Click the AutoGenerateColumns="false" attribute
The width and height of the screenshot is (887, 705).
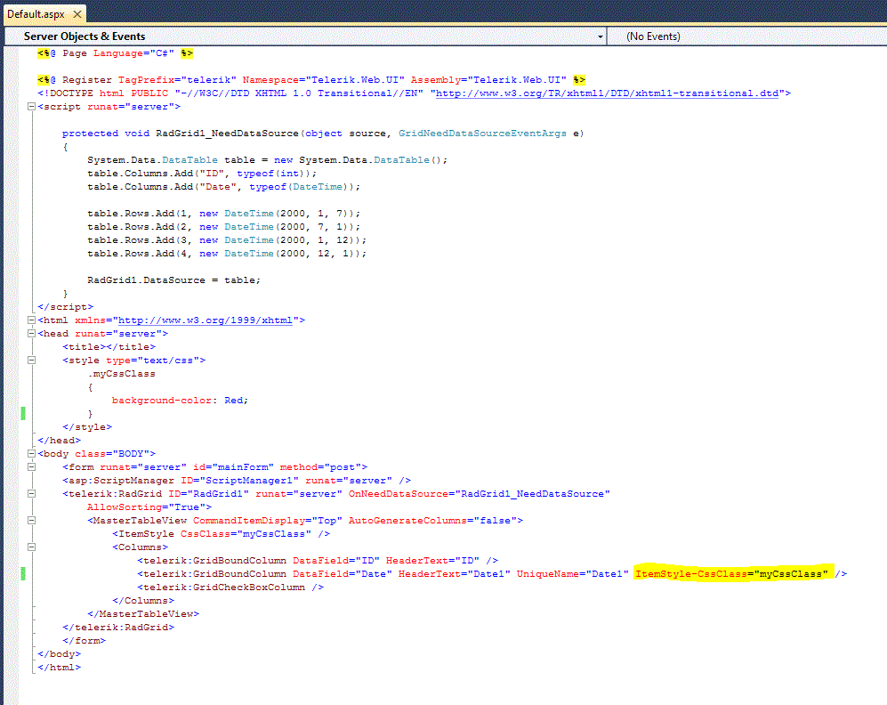coord(432,521)
